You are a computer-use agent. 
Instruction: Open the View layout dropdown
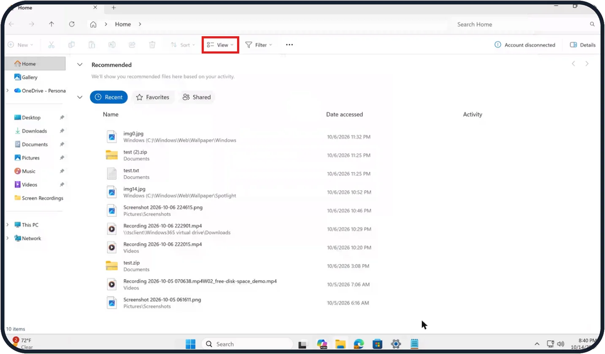pos(220,45)
